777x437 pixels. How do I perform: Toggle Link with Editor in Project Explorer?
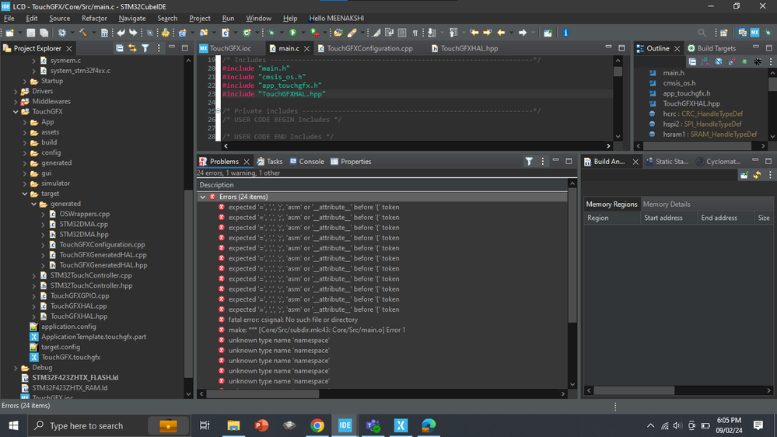point(132,48)
